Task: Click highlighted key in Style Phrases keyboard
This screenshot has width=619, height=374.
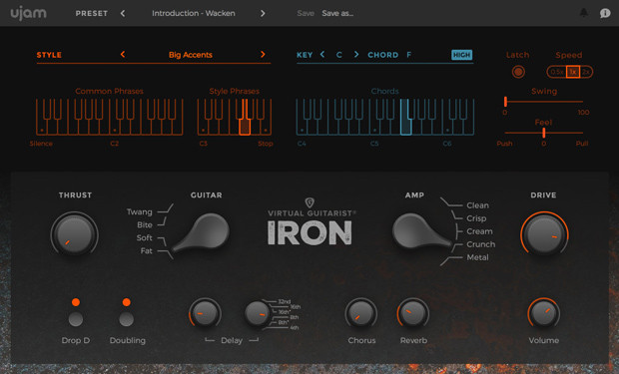Action: [x=245, y=127]
